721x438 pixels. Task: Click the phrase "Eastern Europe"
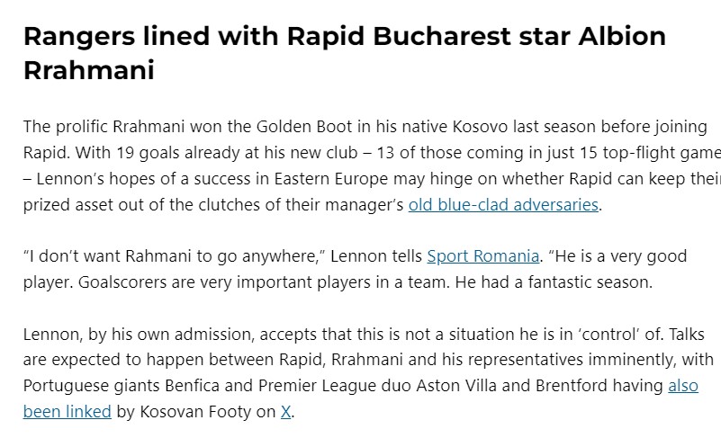point(331,179)
